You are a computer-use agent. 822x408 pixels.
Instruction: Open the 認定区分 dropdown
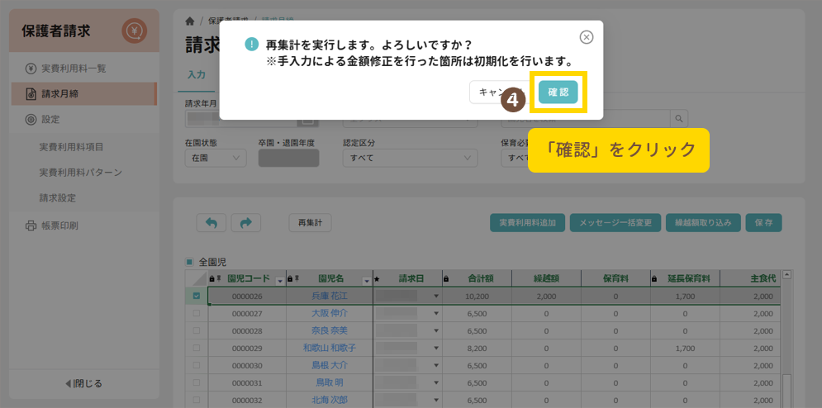410,157
